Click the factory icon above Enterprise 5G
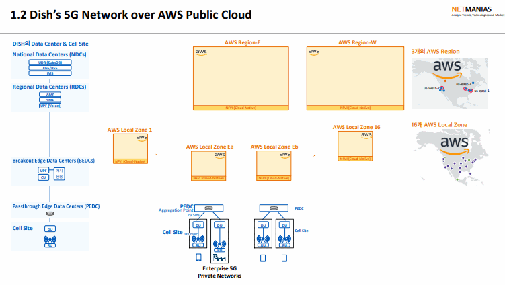The image size is (505, 285). 220,257
